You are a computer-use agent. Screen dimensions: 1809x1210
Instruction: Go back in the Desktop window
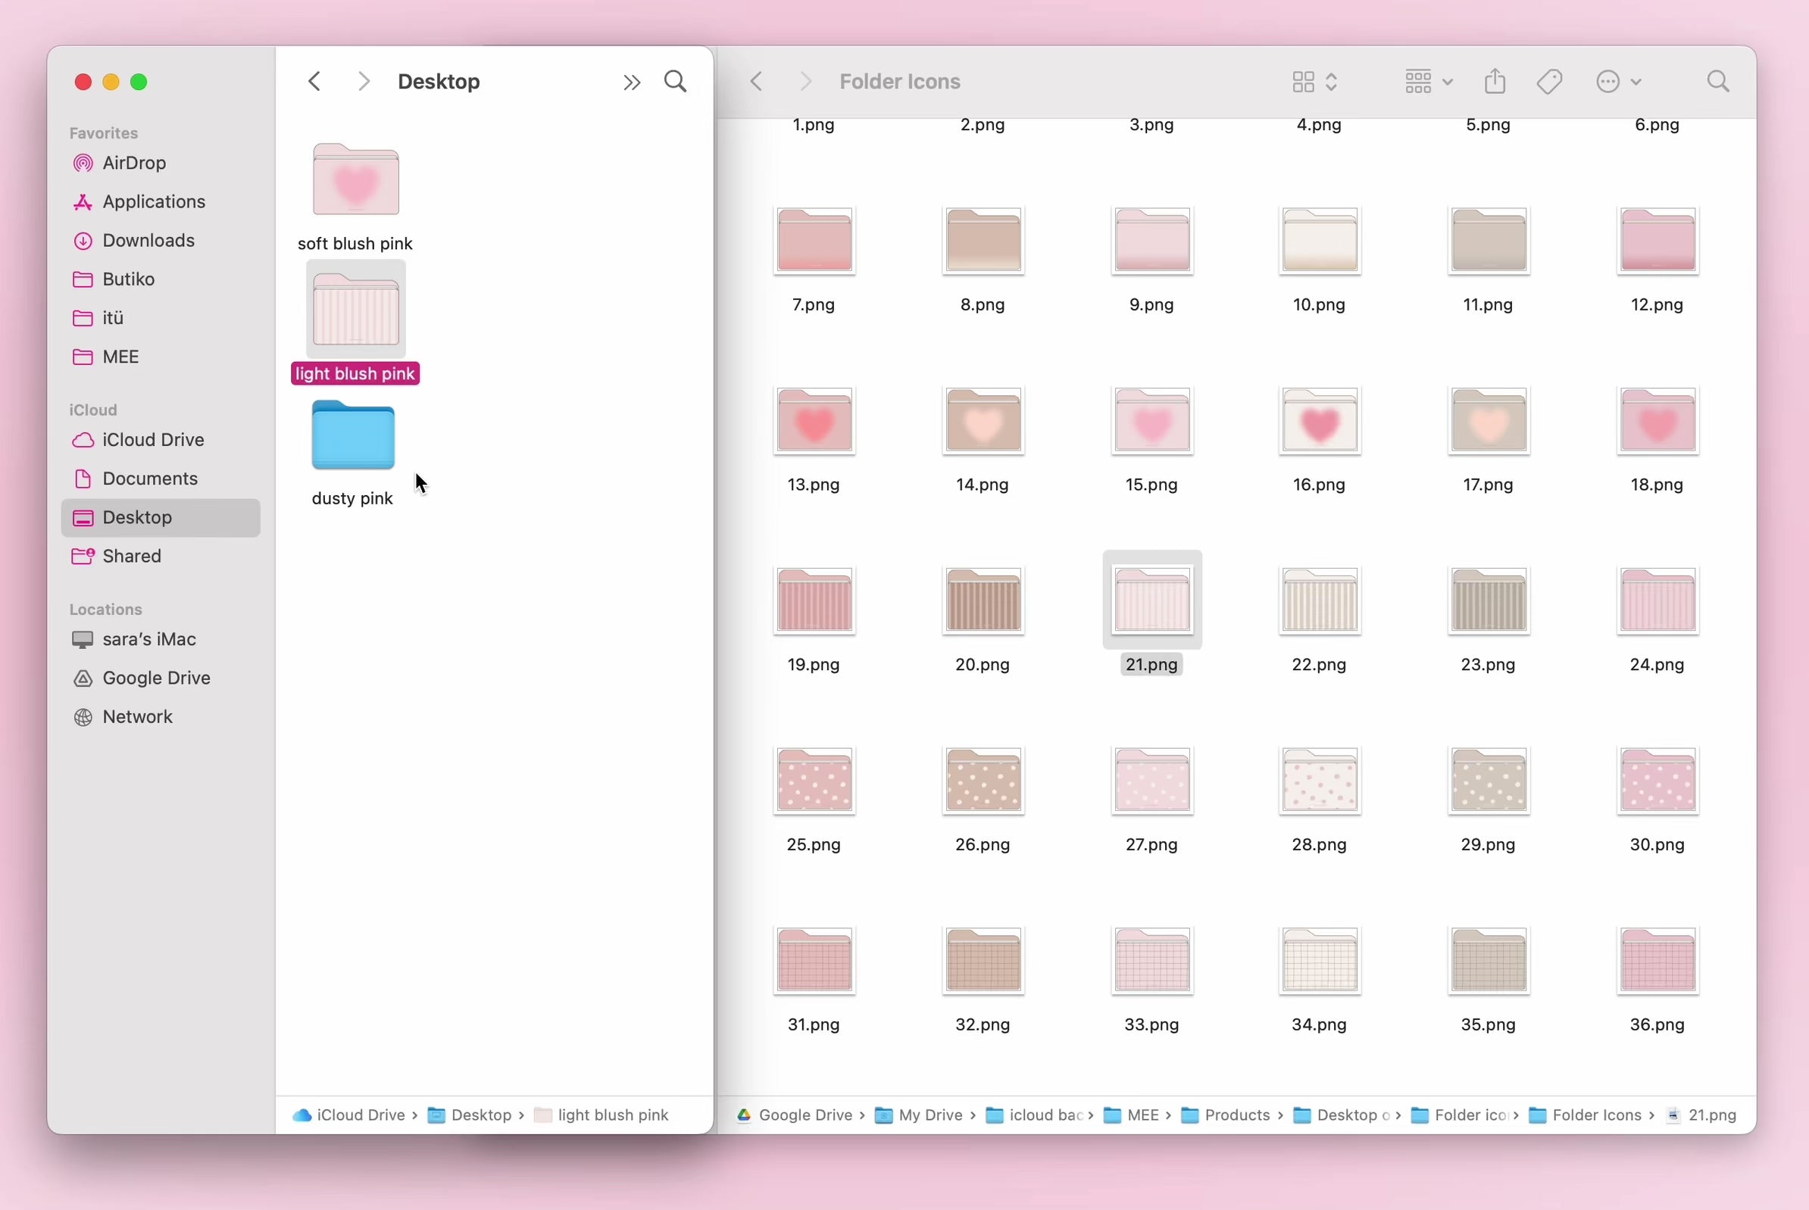[314, 82]
